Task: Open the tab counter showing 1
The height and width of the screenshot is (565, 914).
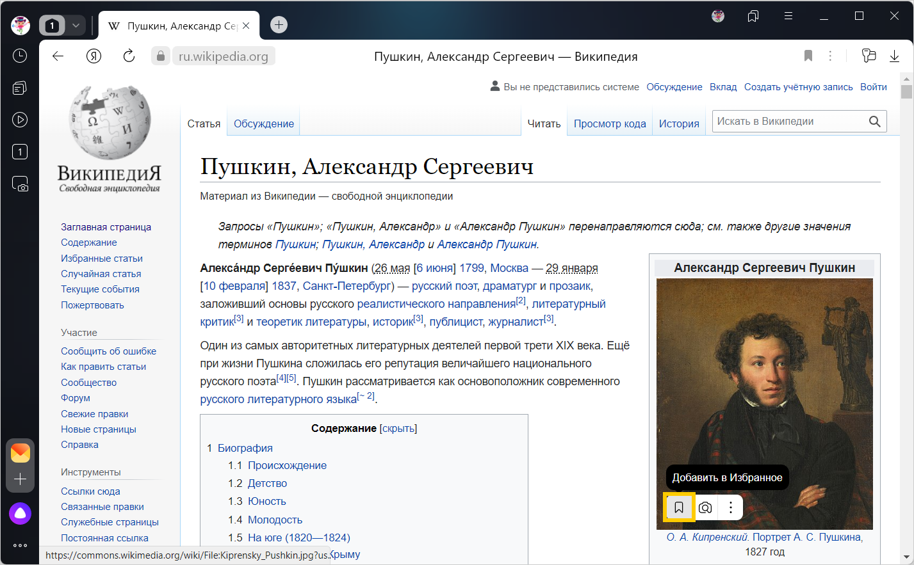Action: (53, 26)
